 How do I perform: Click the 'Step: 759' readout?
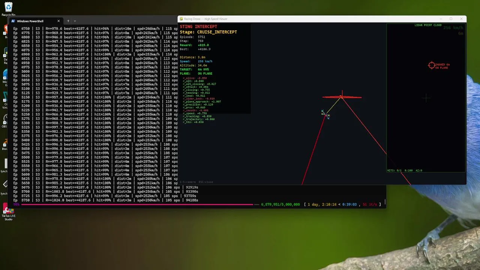pyautogui.click(x=192, y=41)
